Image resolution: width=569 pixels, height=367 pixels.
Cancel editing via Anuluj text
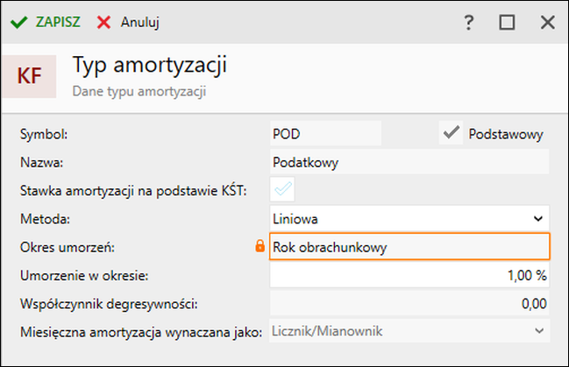coord(140,23)
